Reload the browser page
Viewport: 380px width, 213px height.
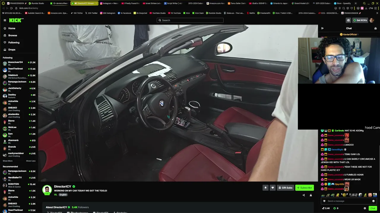(x=11, y=8)
